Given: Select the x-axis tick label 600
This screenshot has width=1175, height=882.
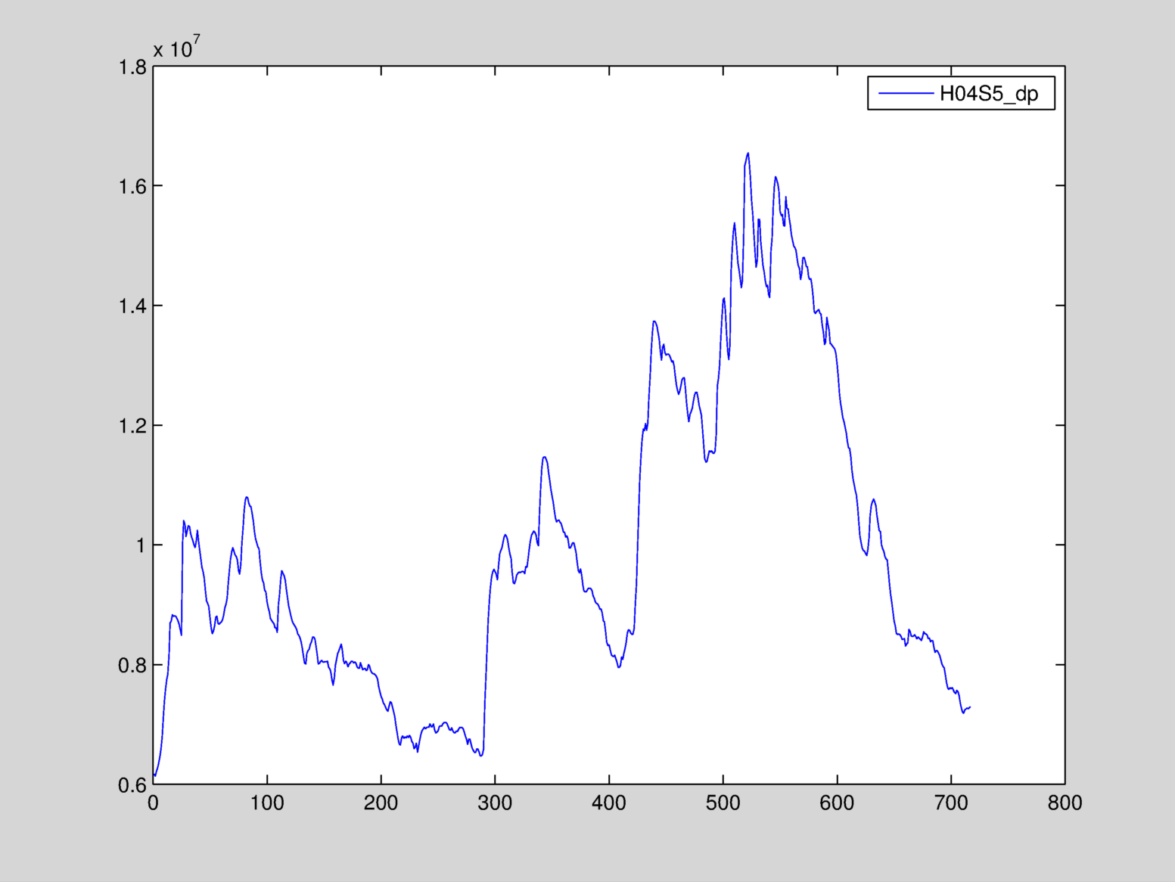Looking at the screenshot, I should click(x=837, y=803).
